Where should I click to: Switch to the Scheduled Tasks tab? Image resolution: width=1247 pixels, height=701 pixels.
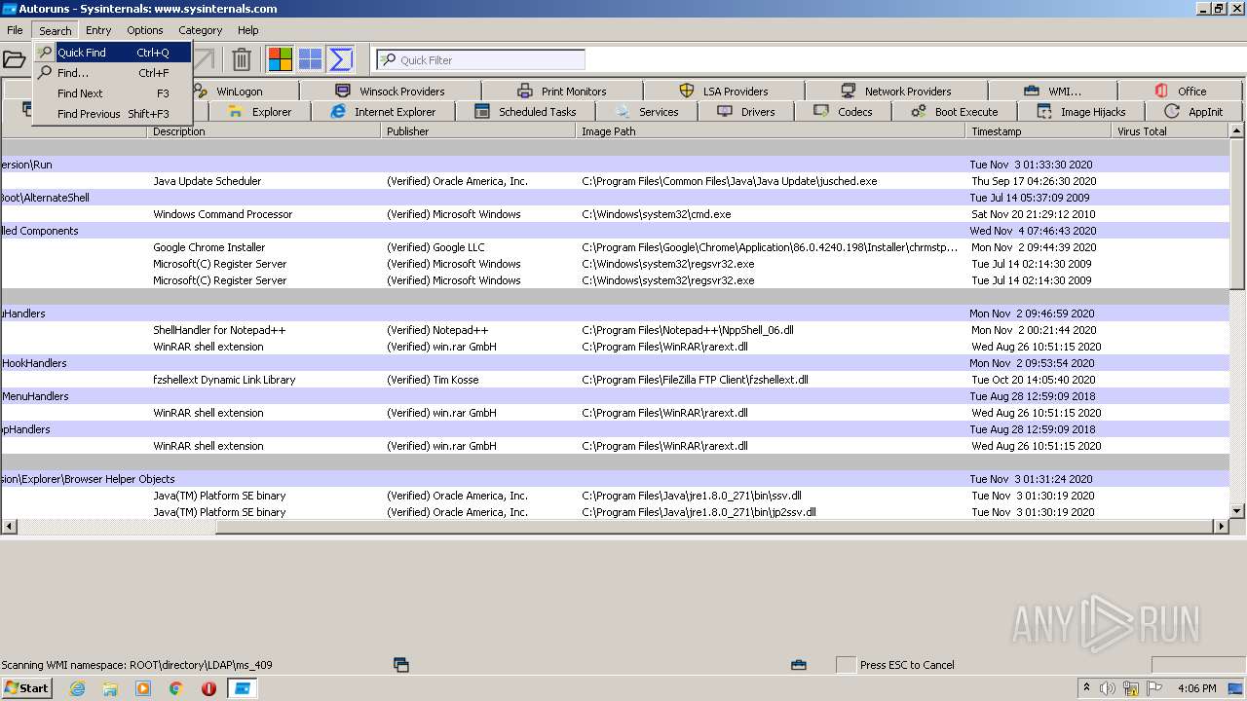point(525,112)
